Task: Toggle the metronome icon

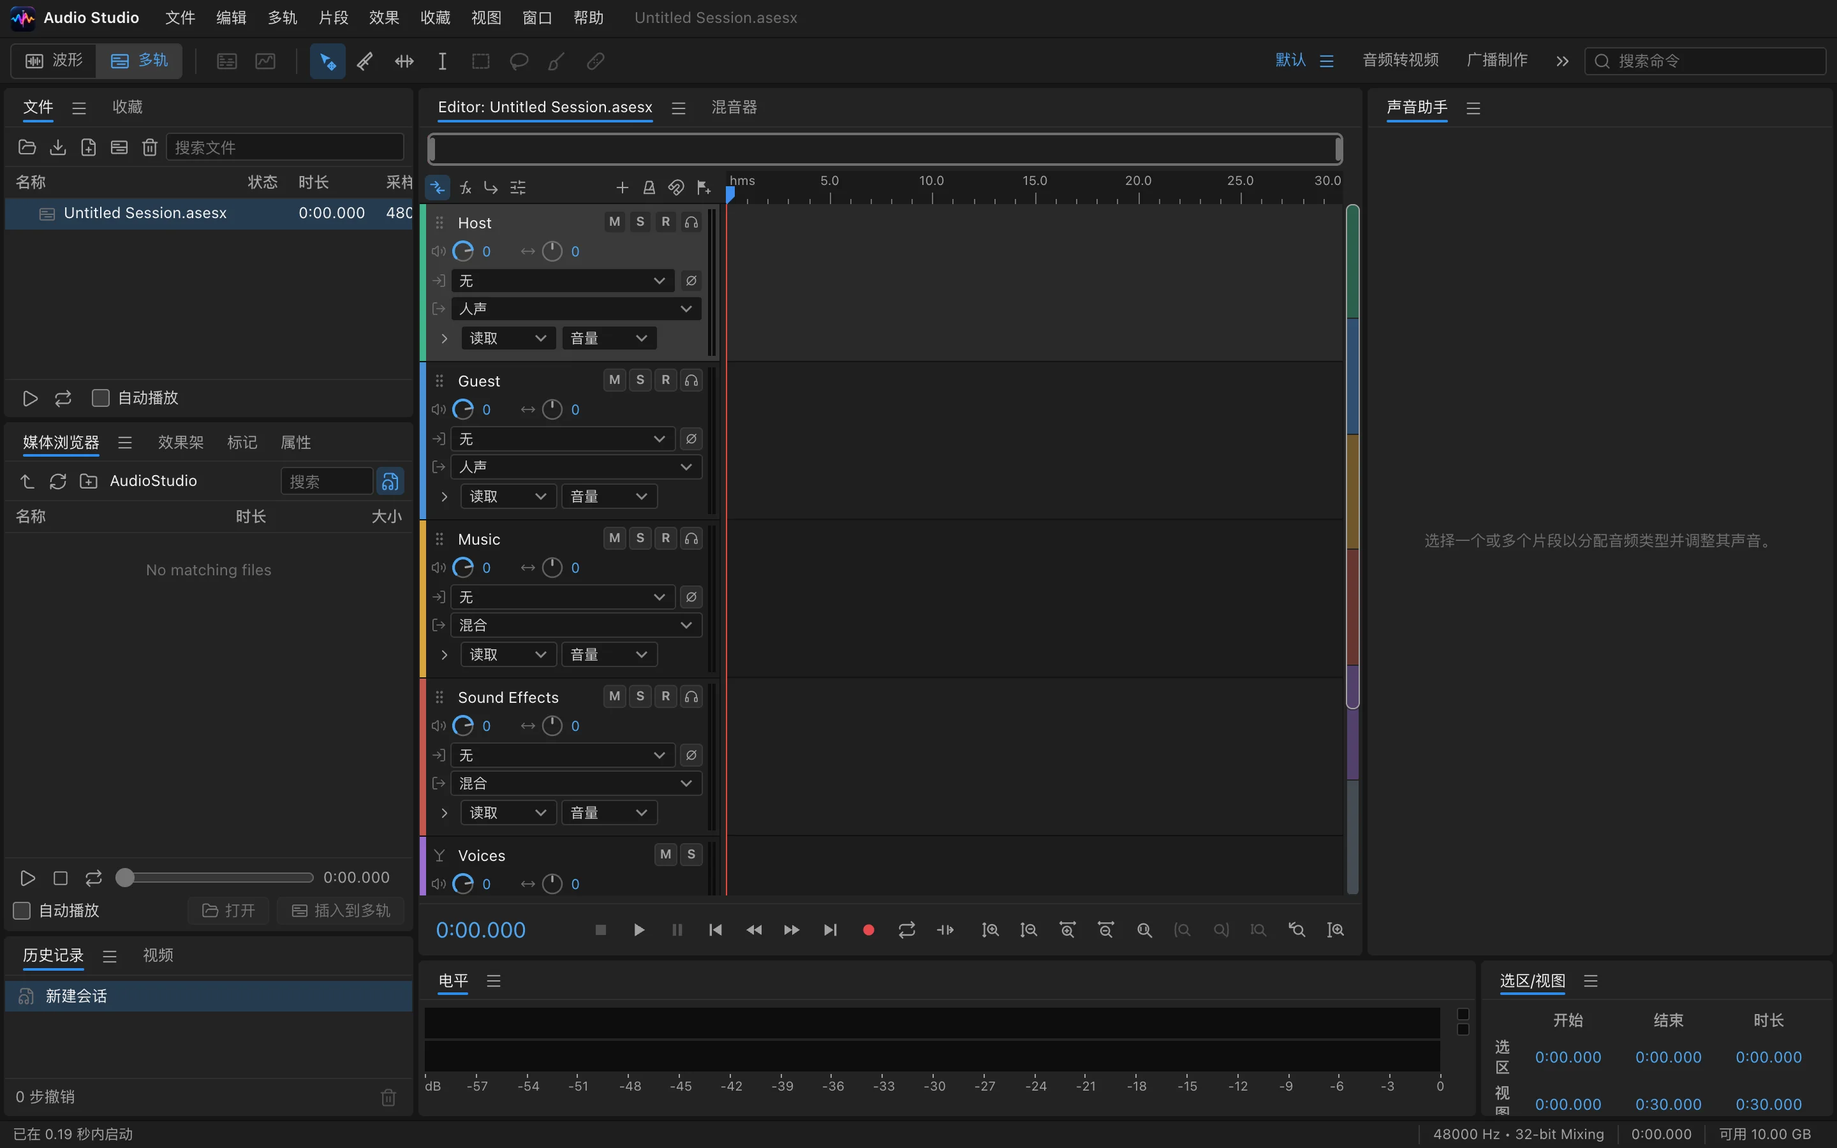Action: tap(649, 188)
